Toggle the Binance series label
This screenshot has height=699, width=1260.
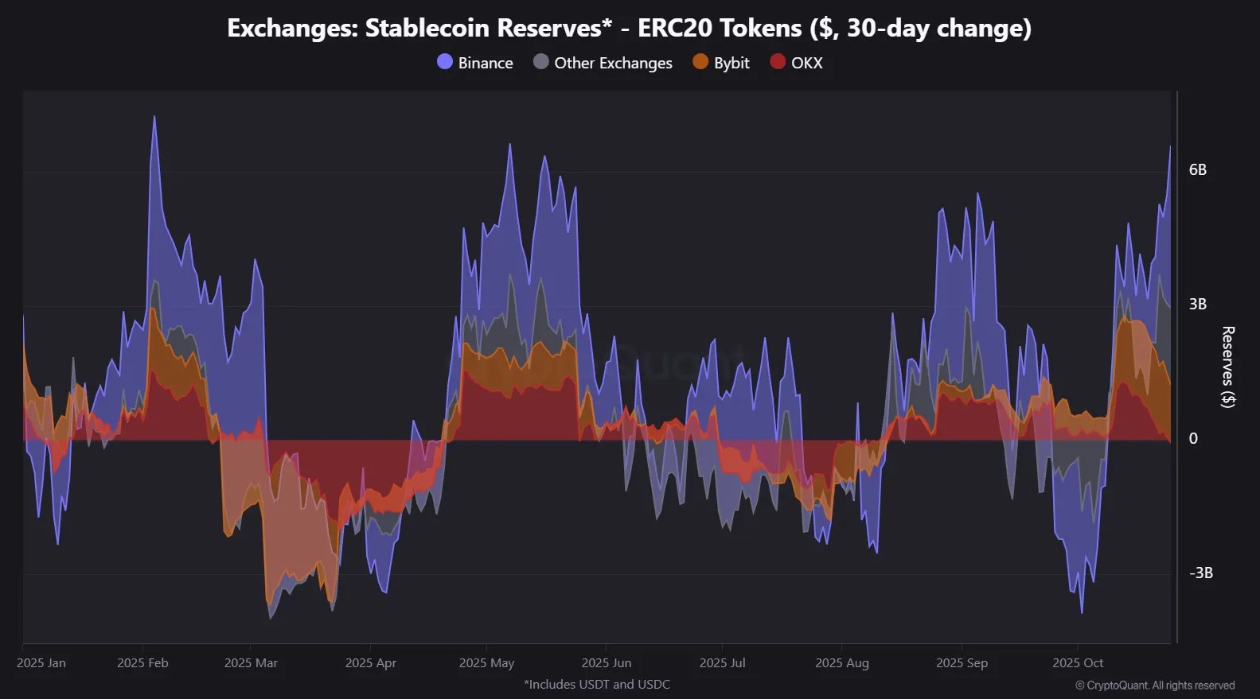[x=486, y=63]
